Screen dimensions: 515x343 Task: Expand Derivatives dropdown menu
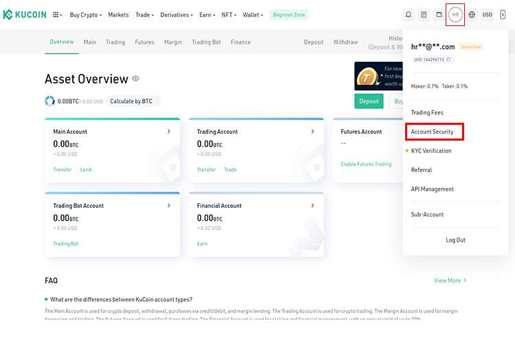coord(176,15)
